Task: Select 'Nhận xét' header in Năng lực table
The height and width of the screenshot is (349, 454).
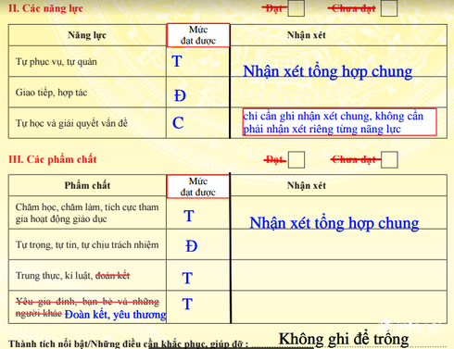Action: pos(307,35)
